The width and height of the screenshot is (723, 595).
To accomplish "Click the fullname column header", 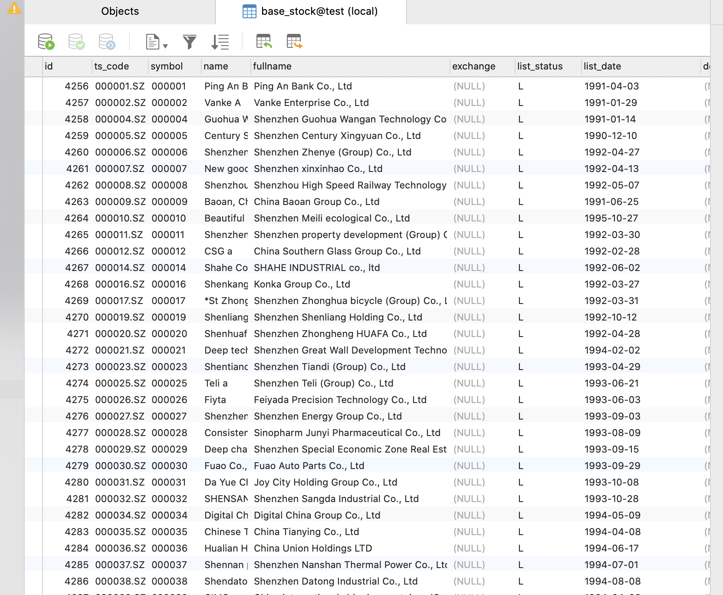I will [350, 66].
